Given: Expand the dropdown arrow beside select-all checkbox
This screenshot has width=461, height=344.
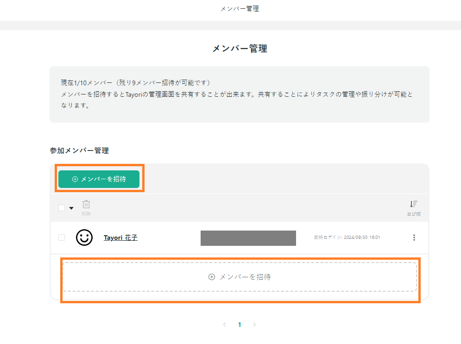Looking at the screenshot, I should click(x=71, y=208).
